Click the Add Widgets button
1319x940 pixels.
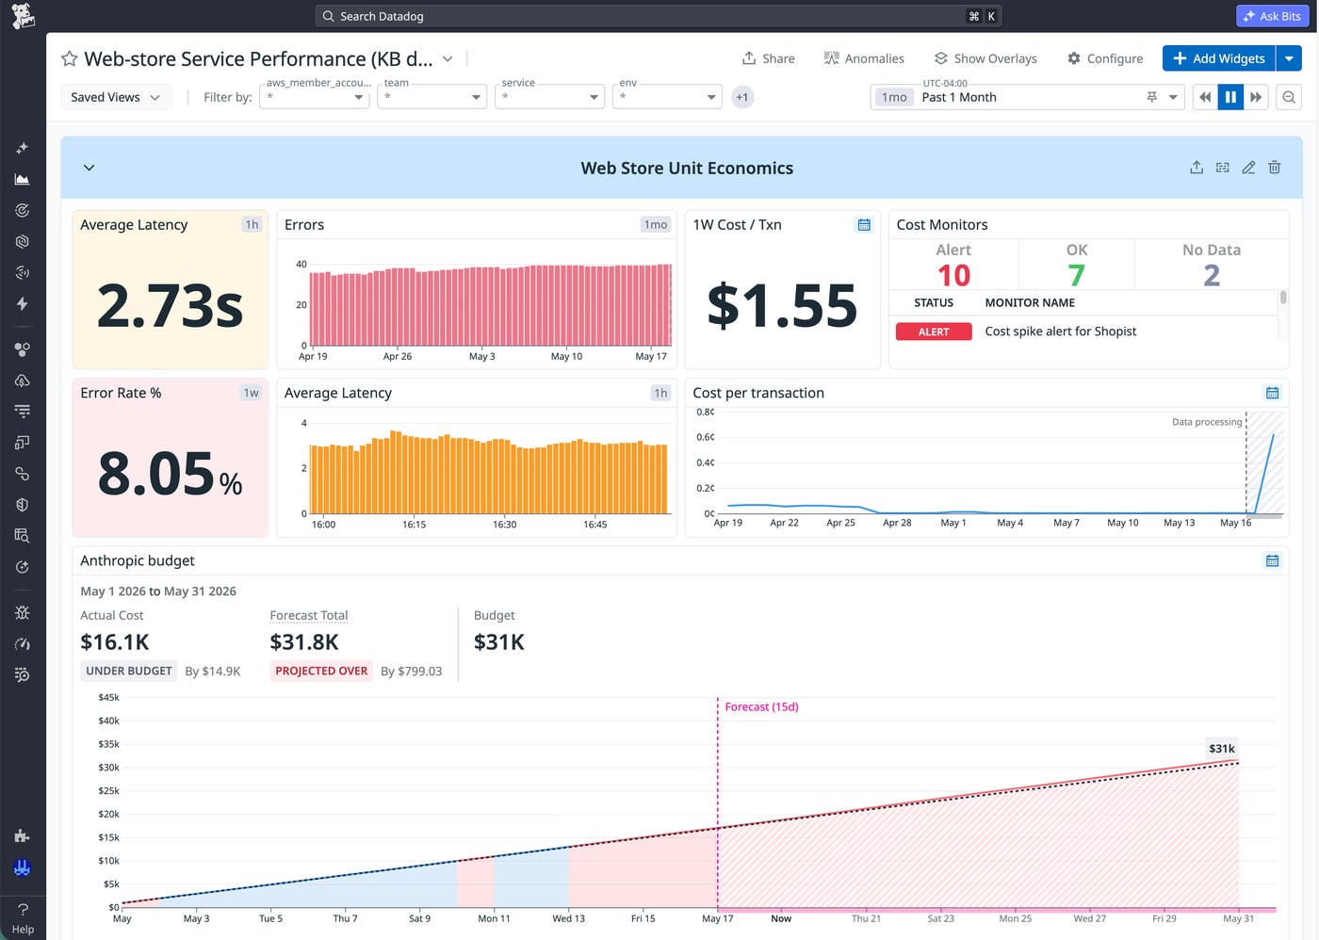coord(1219,58)
